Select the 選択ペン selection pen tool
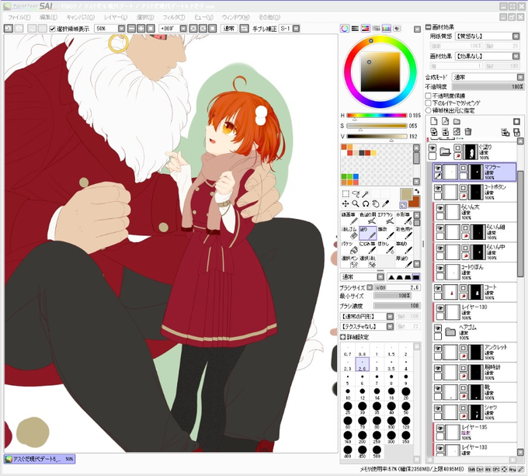 click(x=349, y=262)
